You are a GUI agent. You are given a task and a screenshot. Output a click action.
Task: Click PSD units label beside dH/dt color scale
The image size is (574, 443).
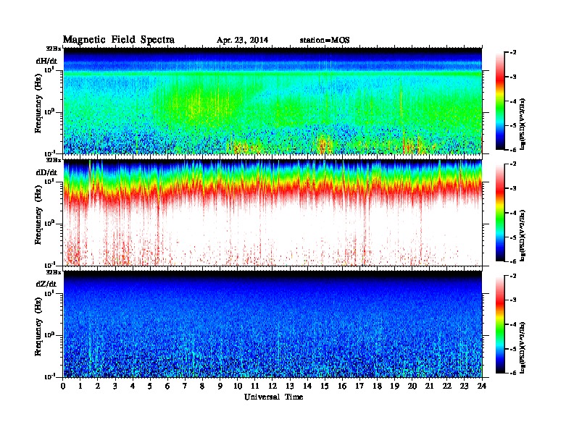coord(523,124)
